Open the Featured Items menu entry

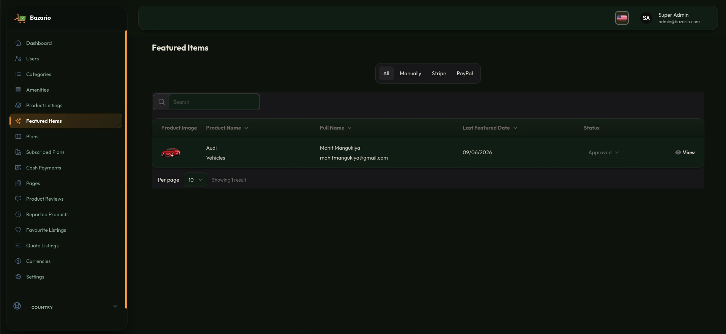pyautogui.click(x=66, y=121)
